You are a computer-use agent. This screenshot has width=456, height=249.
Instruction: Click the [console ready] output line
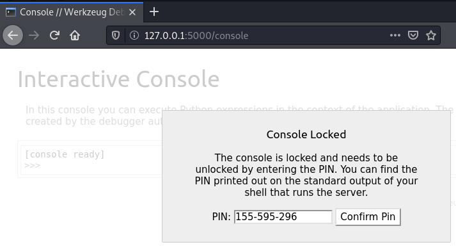point(65,154)
